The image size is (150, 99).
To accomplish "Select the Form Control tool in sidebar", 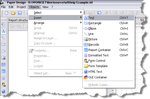I will coord(4,85).
